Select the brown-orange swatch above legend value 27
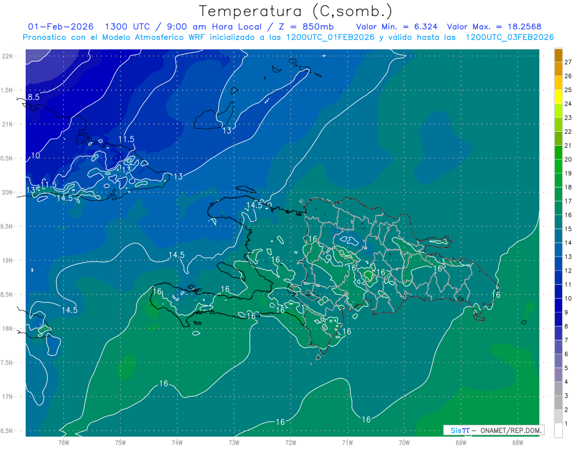 coord(558,55)
